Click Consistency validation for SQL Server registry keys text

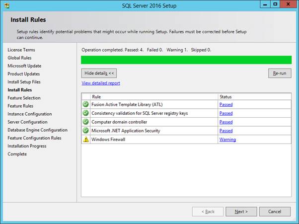click(140, 113)
